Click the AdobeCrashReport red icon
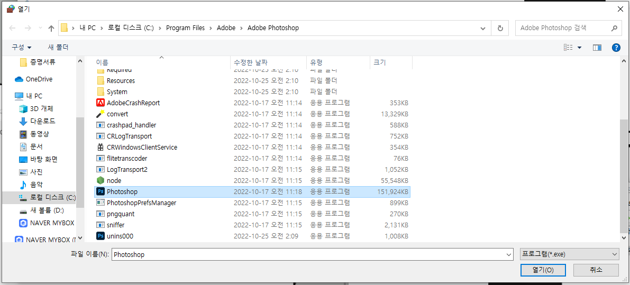Image resolution: width=630 pixels, height=285 pixels. [x=101, y=103]
